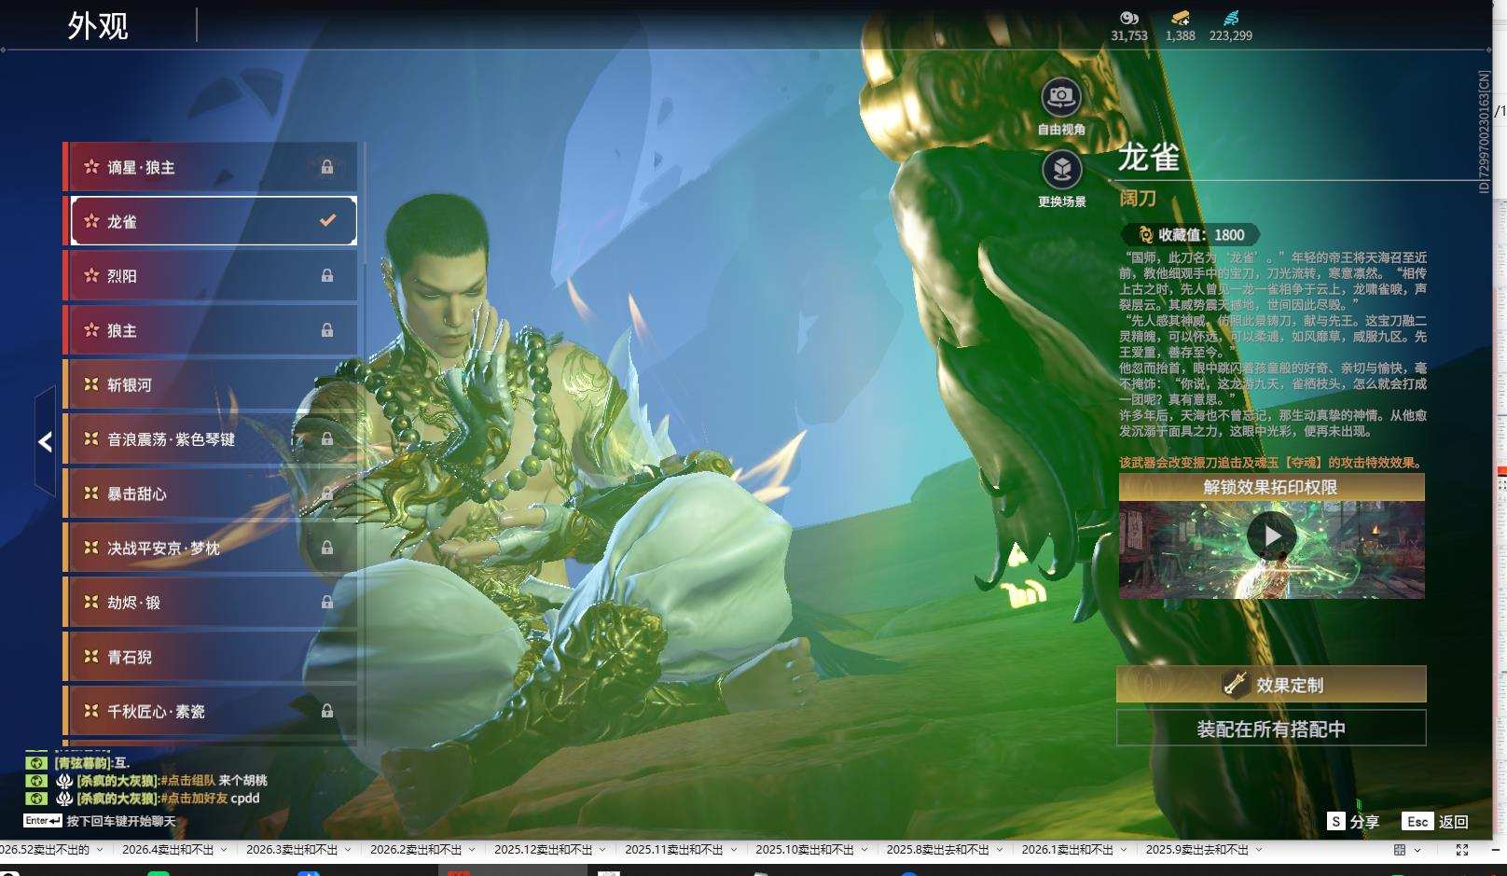Viewport: 1507px width, 876px height.
Task: Switch to the 2025.9卖出去和不出 sheet tab
Action: 1197,850
